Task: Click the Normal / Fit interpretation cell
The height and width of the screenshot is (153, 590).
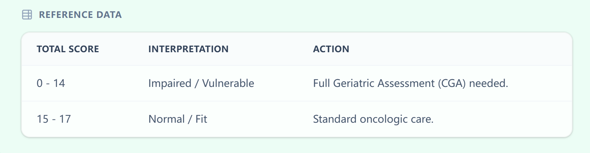Action: coord(178,119)
